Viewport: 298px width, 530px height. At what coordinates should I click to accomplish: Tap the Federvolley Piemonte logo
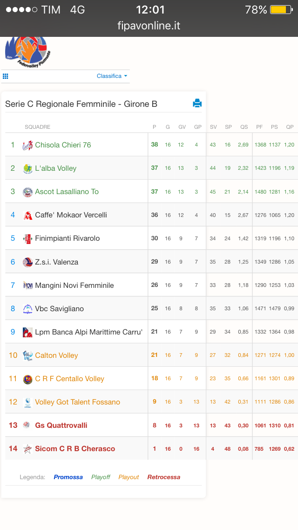(27, 52)
